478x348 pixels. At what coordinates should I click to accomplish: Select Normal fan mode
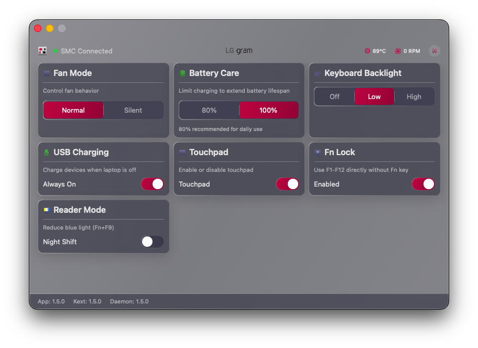pos(73,110)
